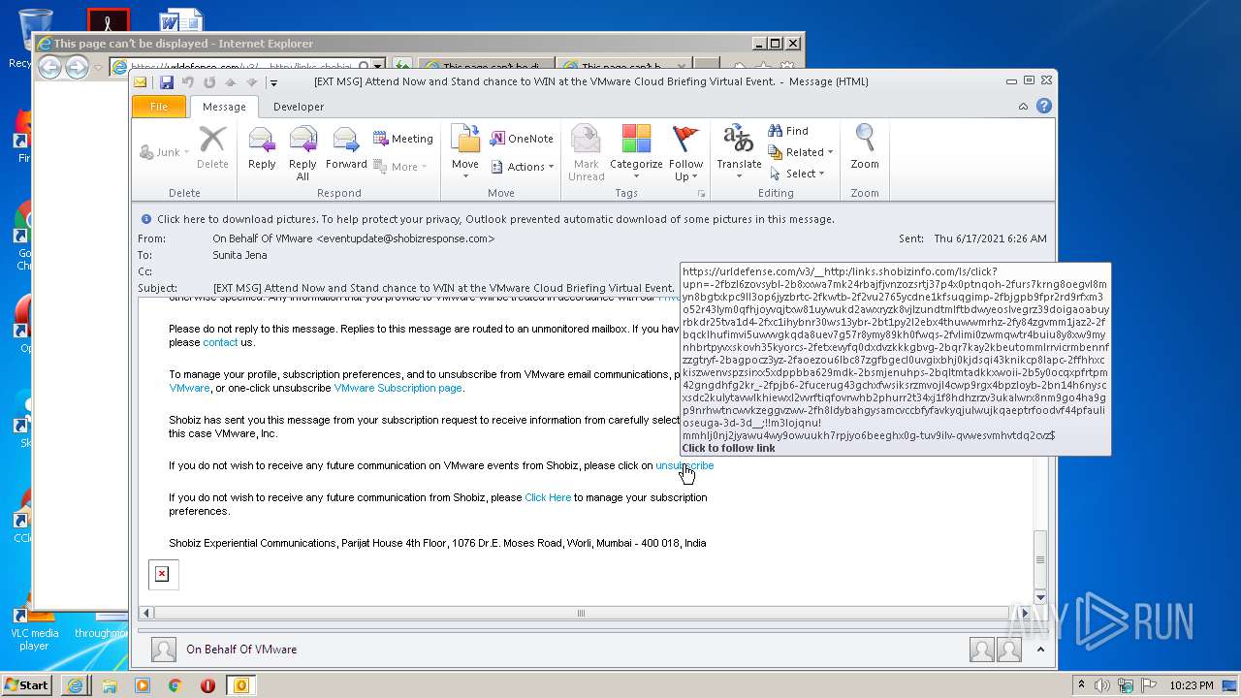Open the Windows Media Player taskbar icon
1241x698 pixels.
pyautogui.click(x=143, y=685)
